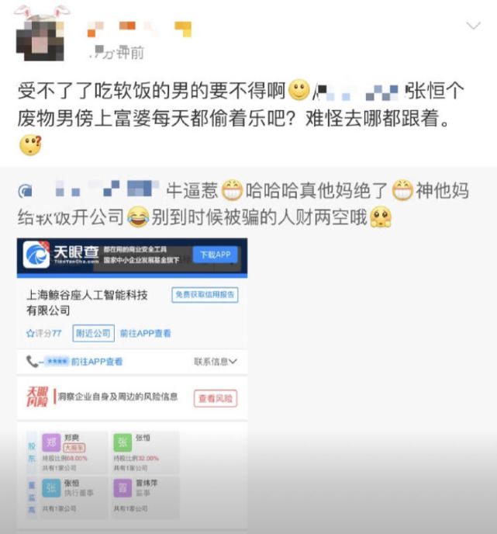Click the 下载APP button
Image resolution: width=497 pixels, height=534 pixels.
[215, 255]
